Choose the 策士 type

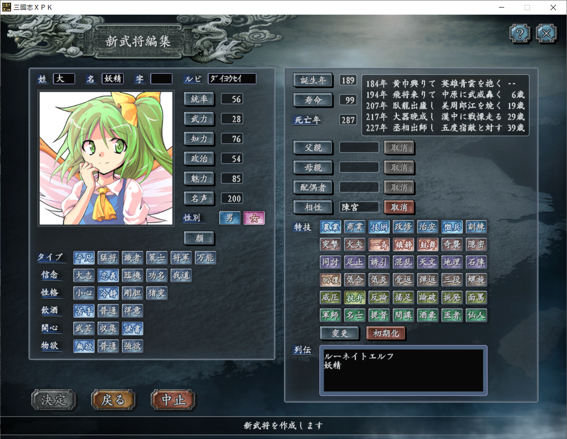[x=156, y=258]
